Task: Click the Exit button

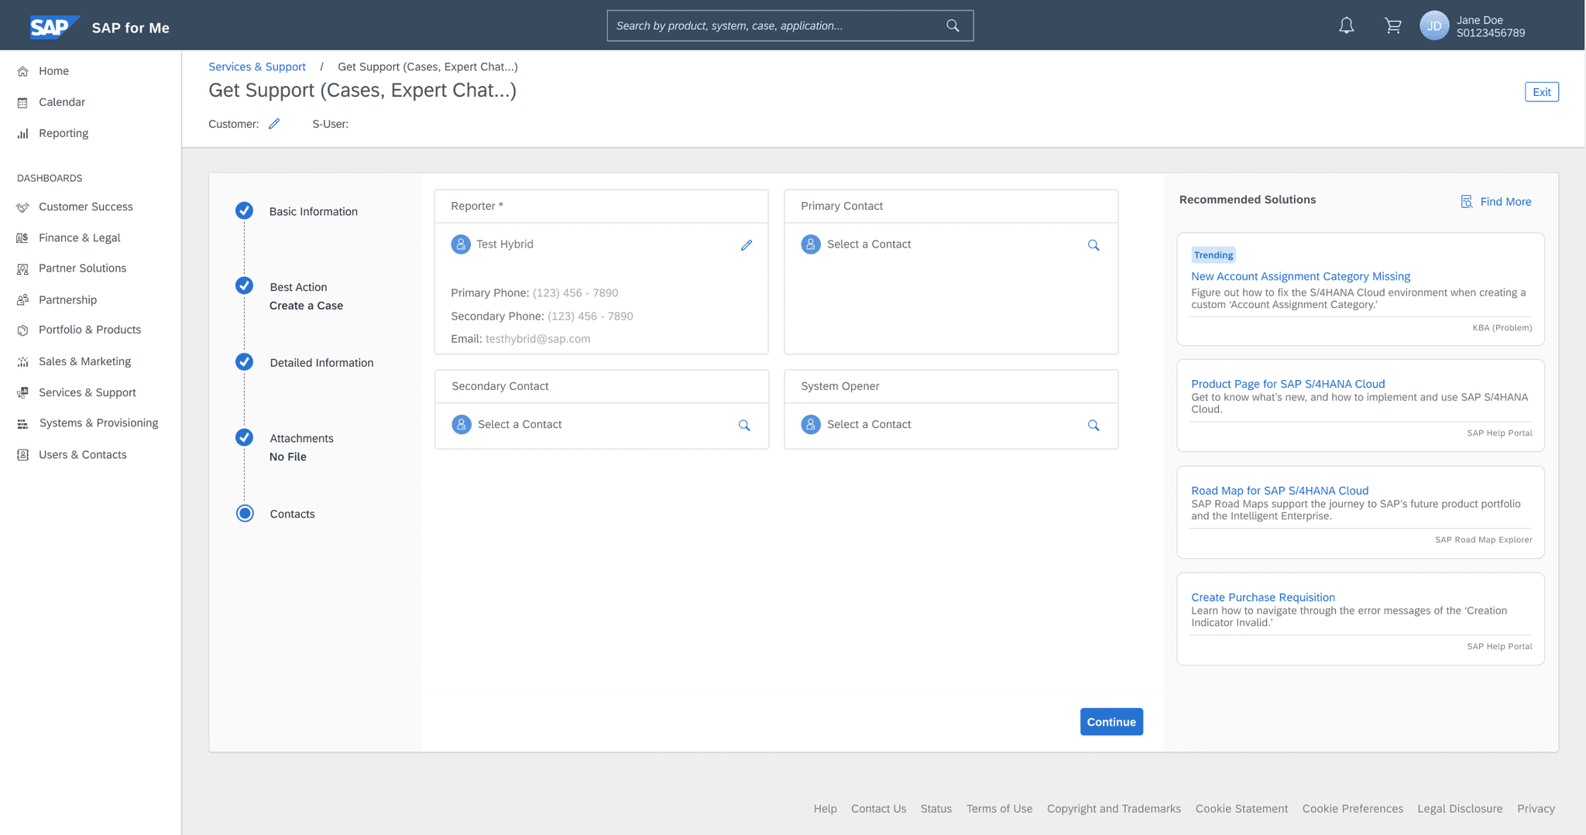Action: pyautogui.click(x=1541, y=92)
